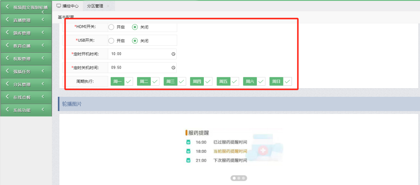This screenshot has height=185, width=420.
Task: Select 关闭 radio for USB开关
Action: pyautogui.click(x=135, y=41)
